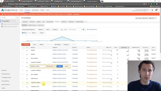Click the chart peak data point
Screen dimensions: 161x91
pyautogui.click(x=62, y=37)
